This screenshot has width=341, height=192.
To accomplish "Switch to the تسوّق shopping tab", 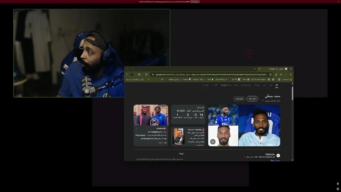I will [236, 85].
